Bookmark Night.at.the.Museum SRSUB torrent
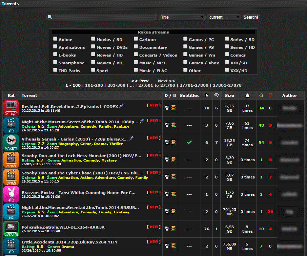The width and height of the screenshot is (307, 256). [x=174, y=211]
